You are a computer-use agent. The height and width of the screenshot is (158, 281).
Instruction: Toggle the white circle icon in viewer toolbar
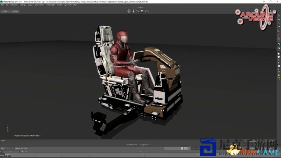[142, 11]
